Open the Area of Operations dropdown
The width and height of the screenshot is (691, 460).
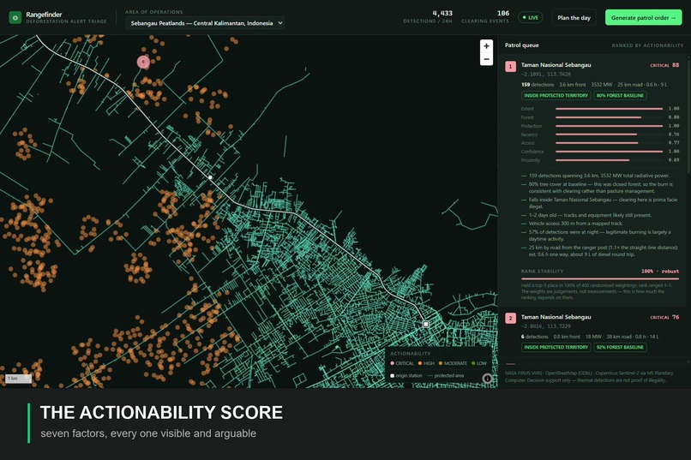coord(205,23)
